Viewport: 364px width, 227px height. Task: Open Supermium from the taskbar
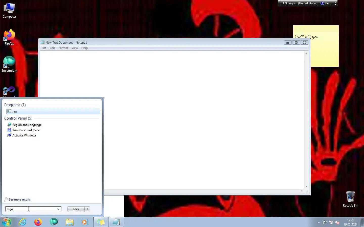click(x=54, y=222)
